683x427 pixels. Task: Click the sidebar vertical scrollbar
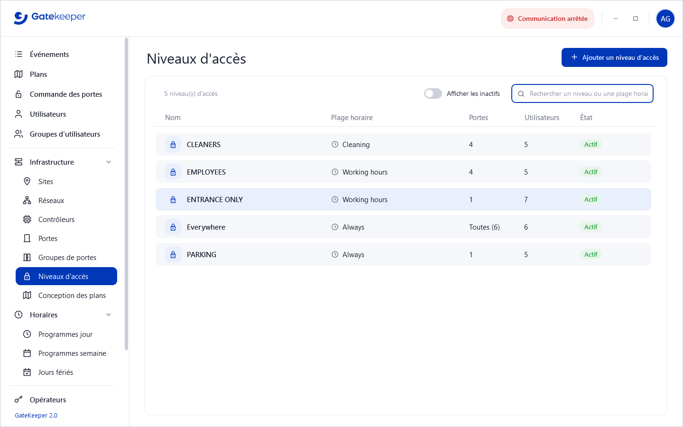(x=126, y=194)
